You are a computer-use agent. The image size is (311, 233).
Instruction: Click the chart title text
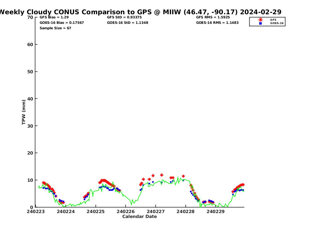click(140, 12)
